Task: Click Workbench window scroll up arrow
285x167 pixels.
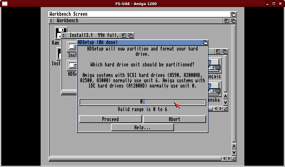Action: [x=234, y=146]
